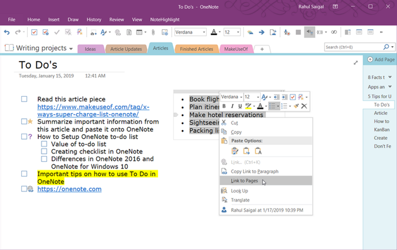Viewport: 397px width, 250px height.
Task: Click Italic in the mini toolbar
Action: click(232, 106)
